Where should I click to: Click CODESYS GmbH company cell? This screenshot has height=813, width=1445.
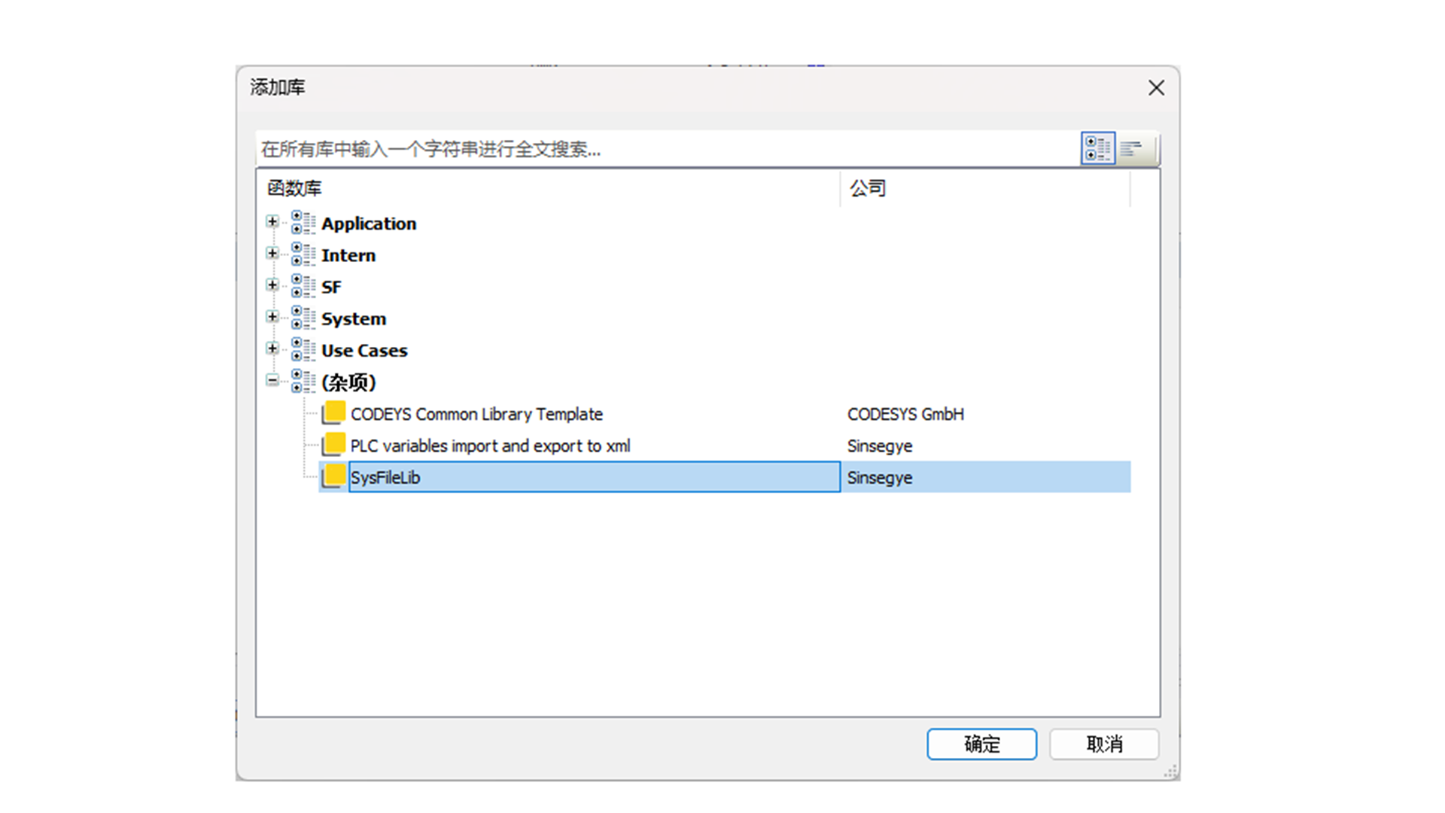905,414
